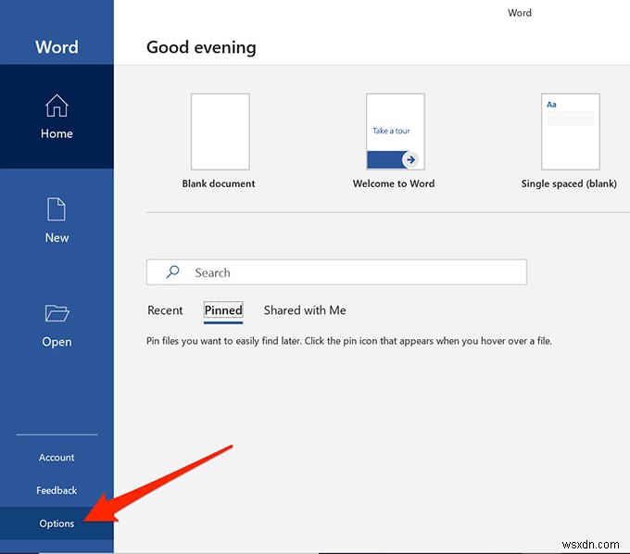The width and height of the screenshot is (630, 554).
Task: Open Word Options in sidebar
Action: [x=57, y=523]
